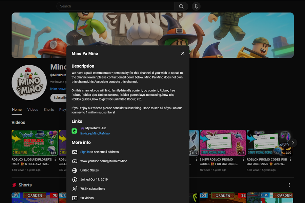
Task: Switch to the Videos tab
Action: click(x=33, y=110)
